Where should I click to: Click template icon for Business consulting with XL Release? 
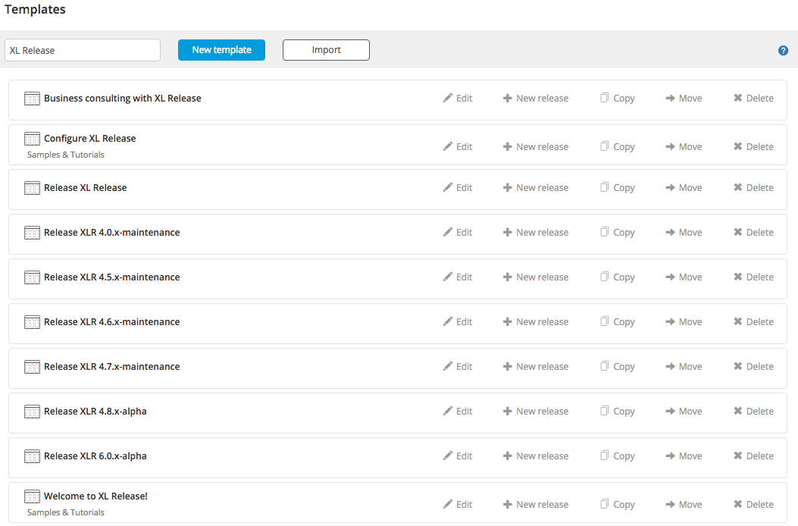pyautogui.click(x=32, y=99)
